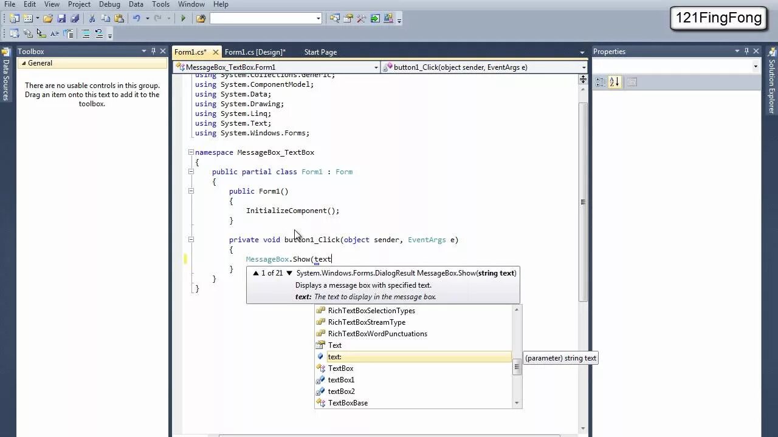The width and height of the screenshot is (778, 437).
Task: Select TextBoxBase in the IntelliSense list
Action: coord(413,403)
